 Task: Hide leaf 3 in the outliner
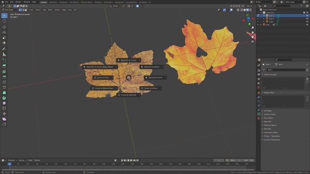(x=307, y=18)
